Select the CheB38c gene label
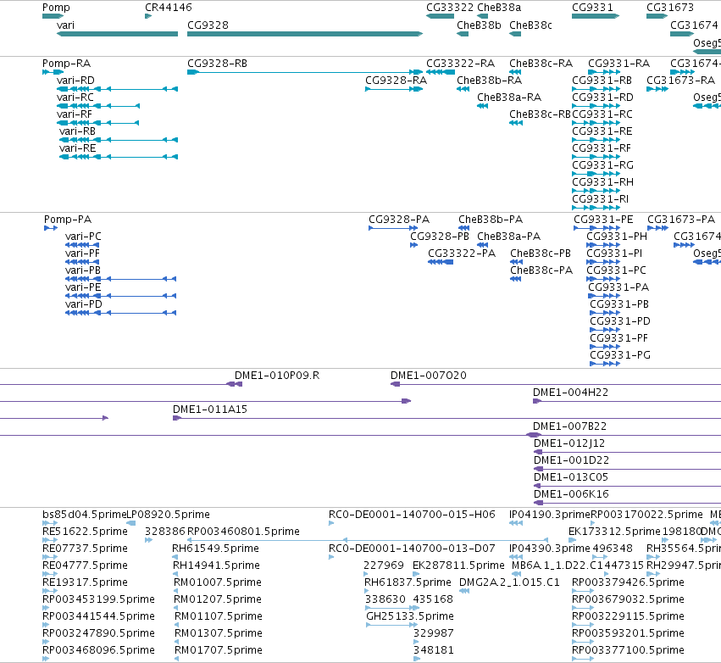721x663 pixels. pyautogui.click(x=530, y=25)
